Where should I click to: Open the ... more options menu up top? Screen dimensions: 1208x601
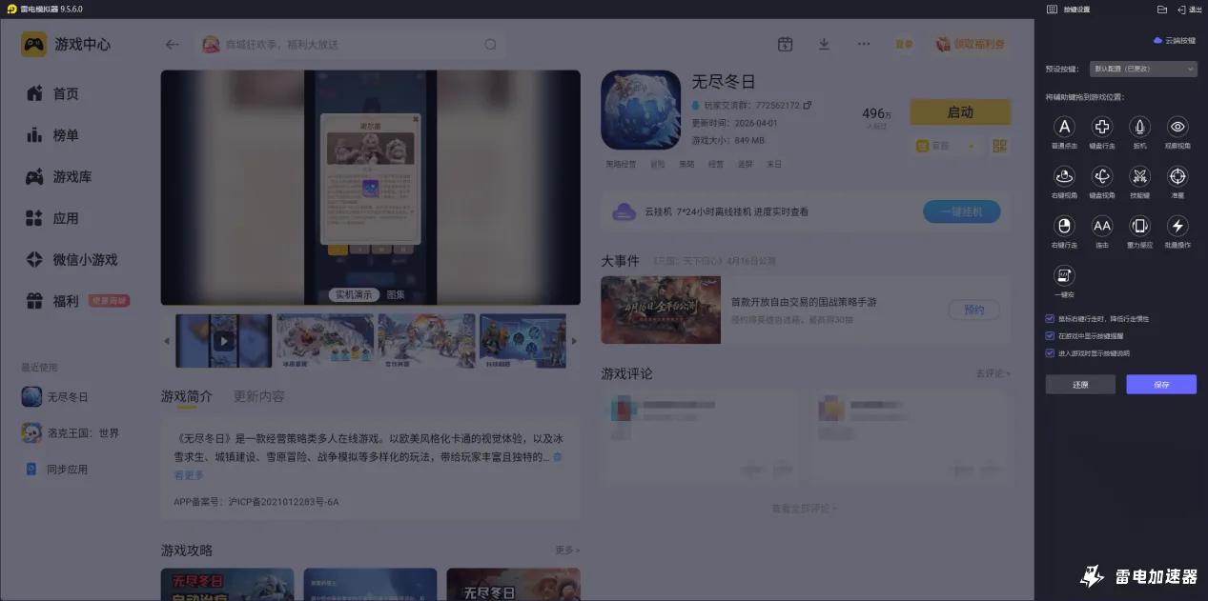[x=863, y=44]
